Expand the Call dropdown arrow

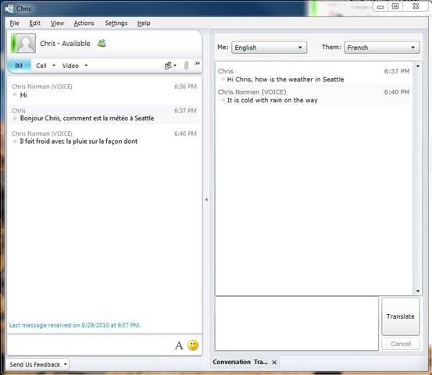click(54, 66)
